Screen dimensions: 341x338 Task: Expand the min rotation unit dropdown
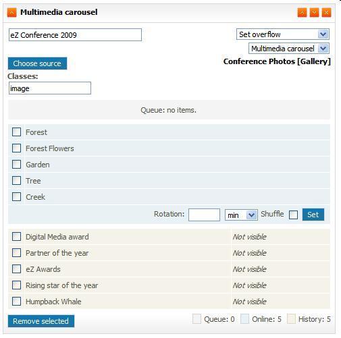(241, 215)
